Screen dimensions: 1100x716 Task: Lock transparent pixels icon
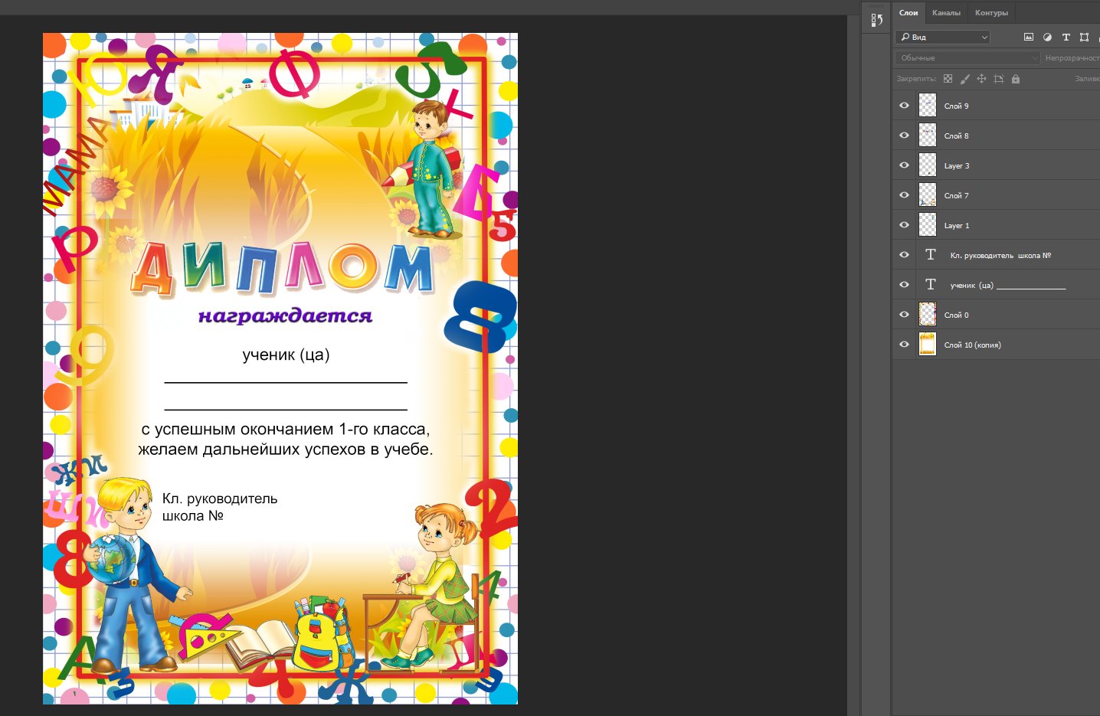(x=948, y=79)
